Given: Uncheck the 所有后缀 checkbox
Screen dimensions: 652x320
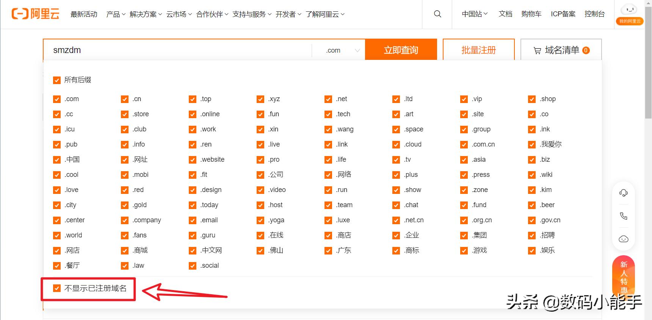Looking at the screenshot, I should click(x=57, y=80).
